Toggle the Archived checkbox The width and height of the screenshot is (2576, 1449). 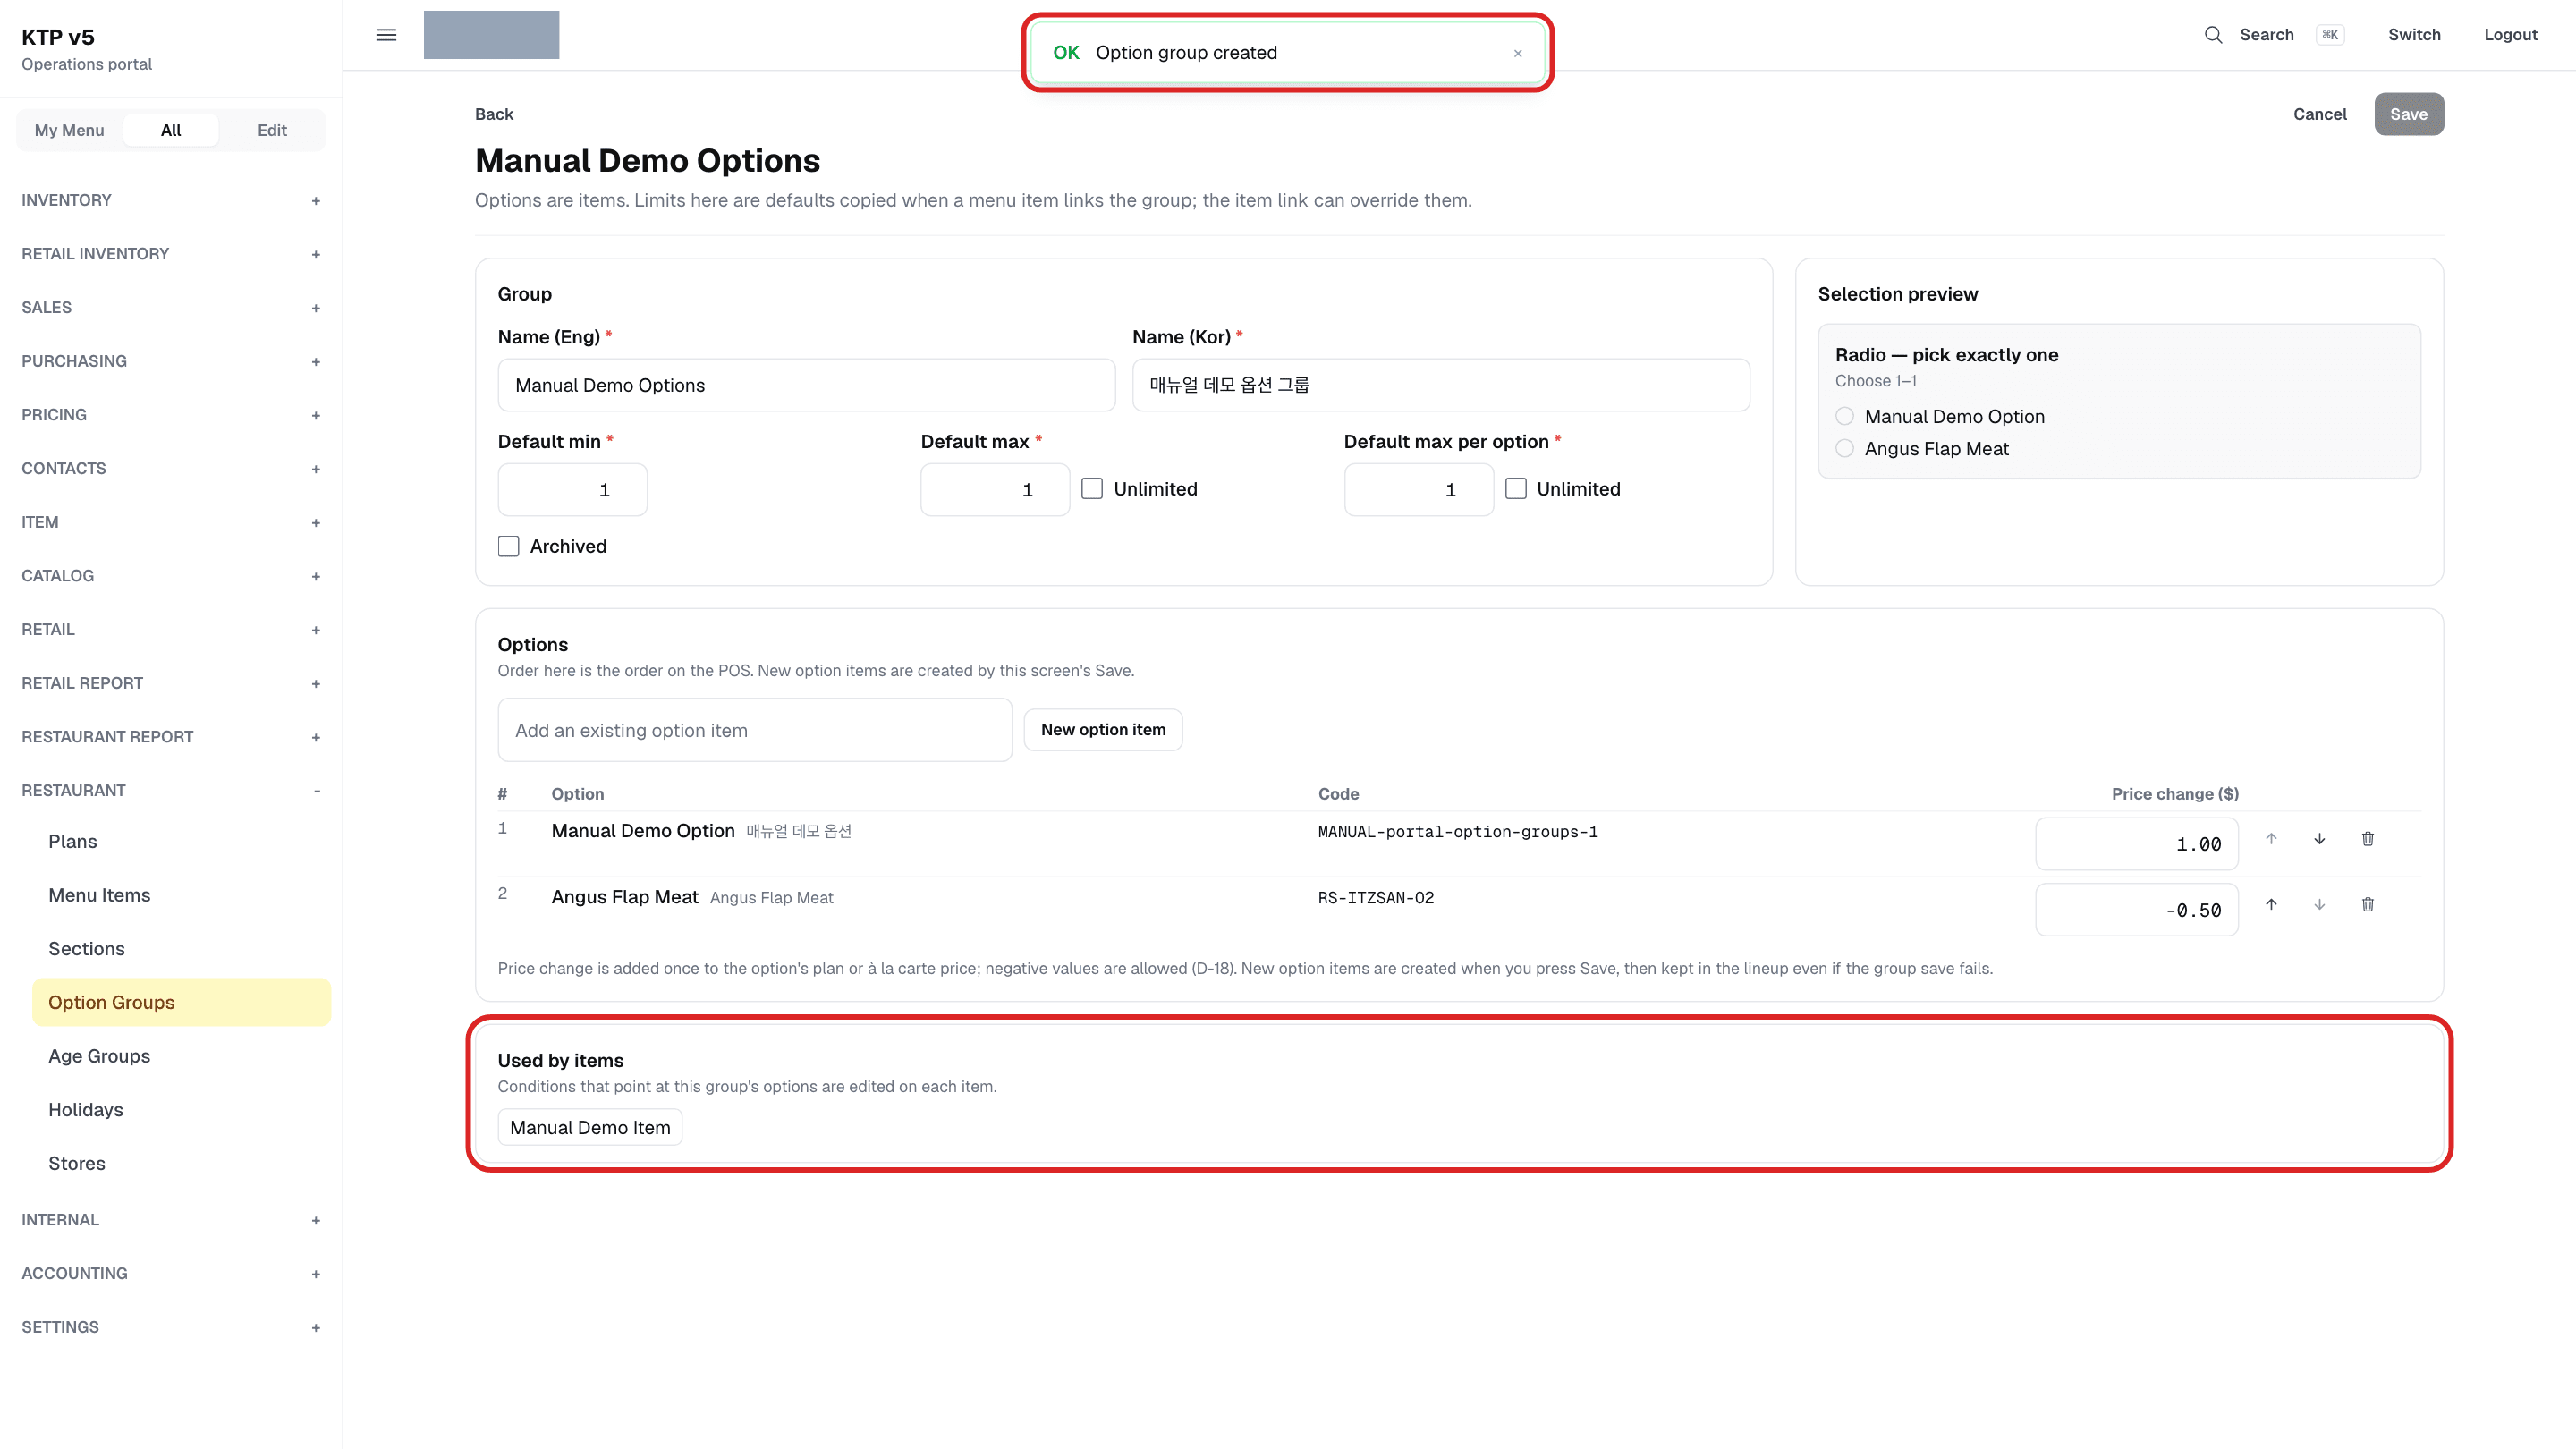click(x=509, y=546)
